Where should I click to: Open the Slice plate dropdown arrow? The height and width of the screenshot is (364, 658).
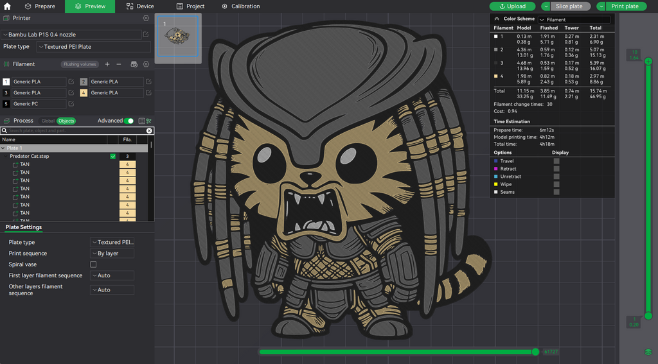(546, 6)
